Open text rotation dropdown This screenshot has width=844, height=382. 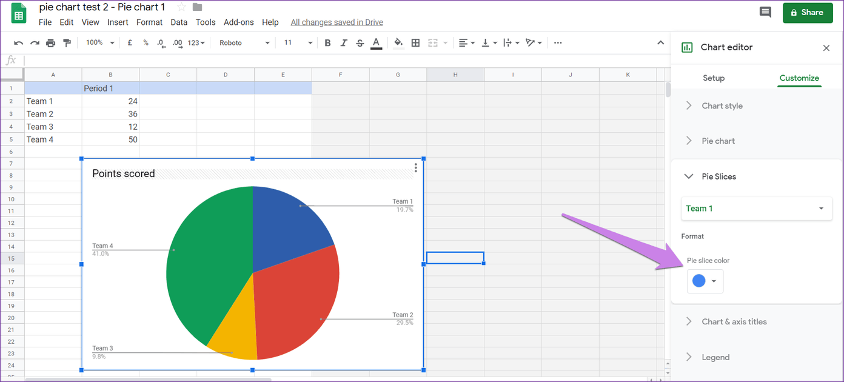tap(534, 43)
